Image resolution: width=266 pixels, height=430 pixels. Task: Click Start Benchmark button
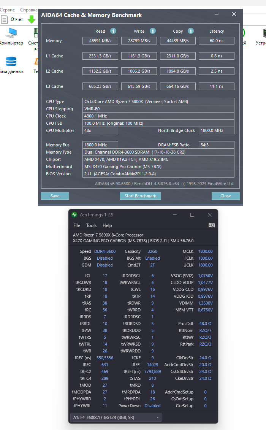click(x=140, y=196)
